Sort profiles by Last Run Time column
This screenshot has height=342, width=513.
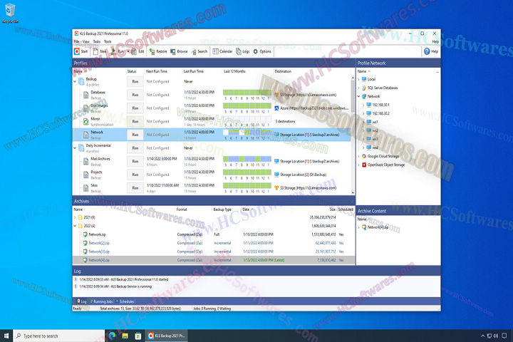(x=193, y=71)
